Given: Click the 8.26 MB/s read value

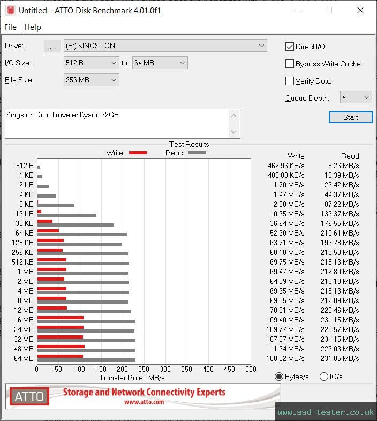Looking at the screenshot, I should click(x=343, y=166).
